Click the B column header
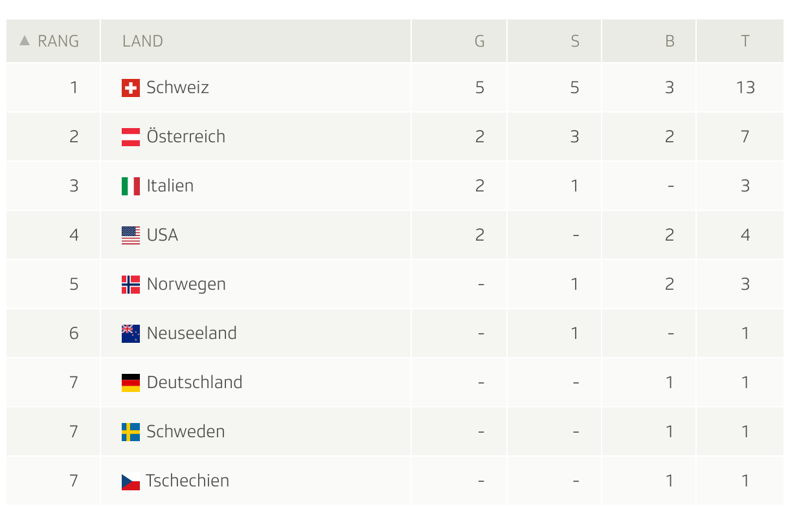The width and height of the screenshot is (790, 511). point(670,40)
